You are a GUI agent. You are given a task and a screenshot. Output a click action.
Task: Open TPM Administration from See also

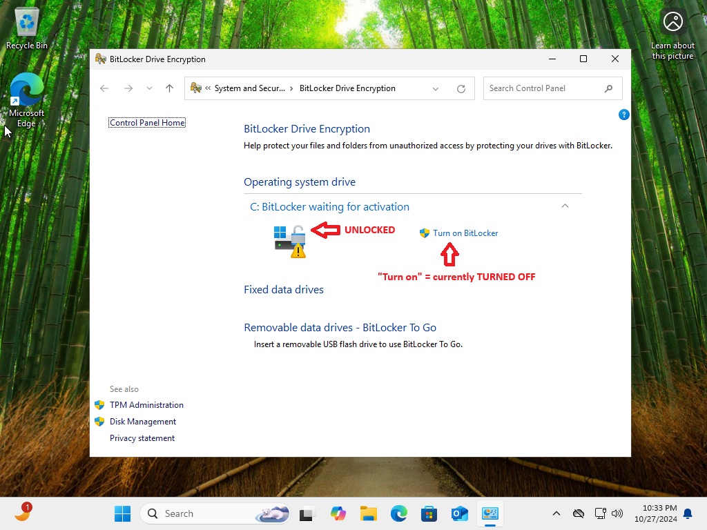(x=146, y=405)
